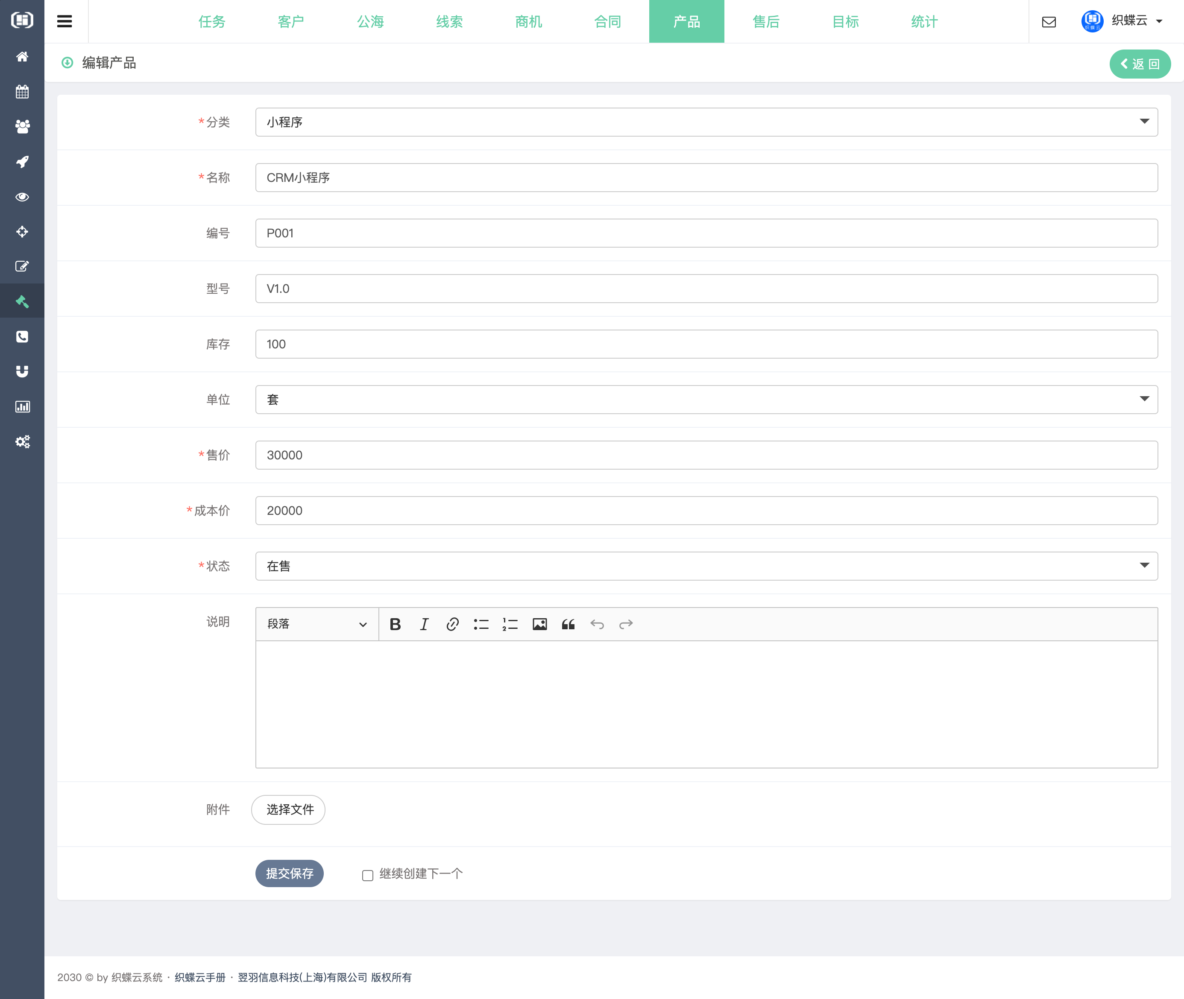
Task: Apply italic formatting in the editor
Action: (424, 624)
